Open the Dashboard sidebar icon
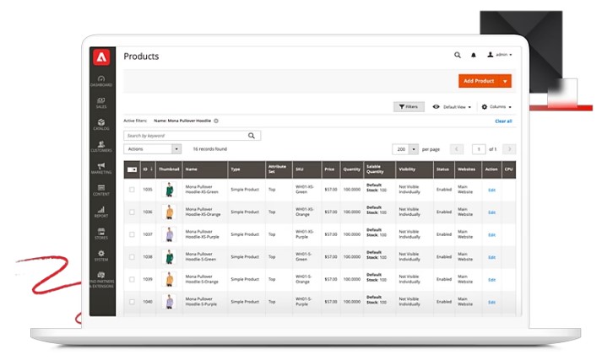 pos(101,80)
